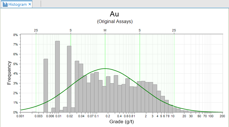This screenshot has height=127, width=229.
Task: Click the tallest histogram bar near 0.01
Action: pos(57,77)
